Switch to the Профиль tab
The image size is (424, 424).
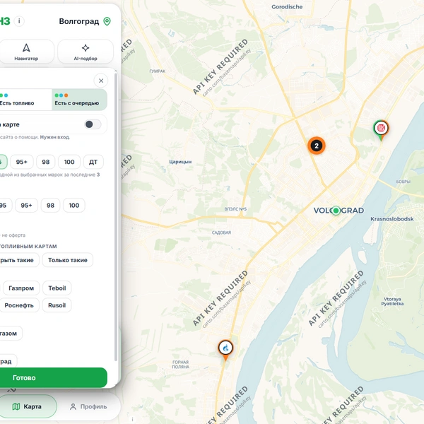click(x=88, y=406)
